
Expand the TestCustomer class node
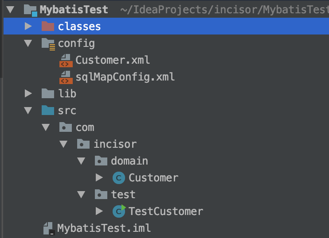coord(99,211)
